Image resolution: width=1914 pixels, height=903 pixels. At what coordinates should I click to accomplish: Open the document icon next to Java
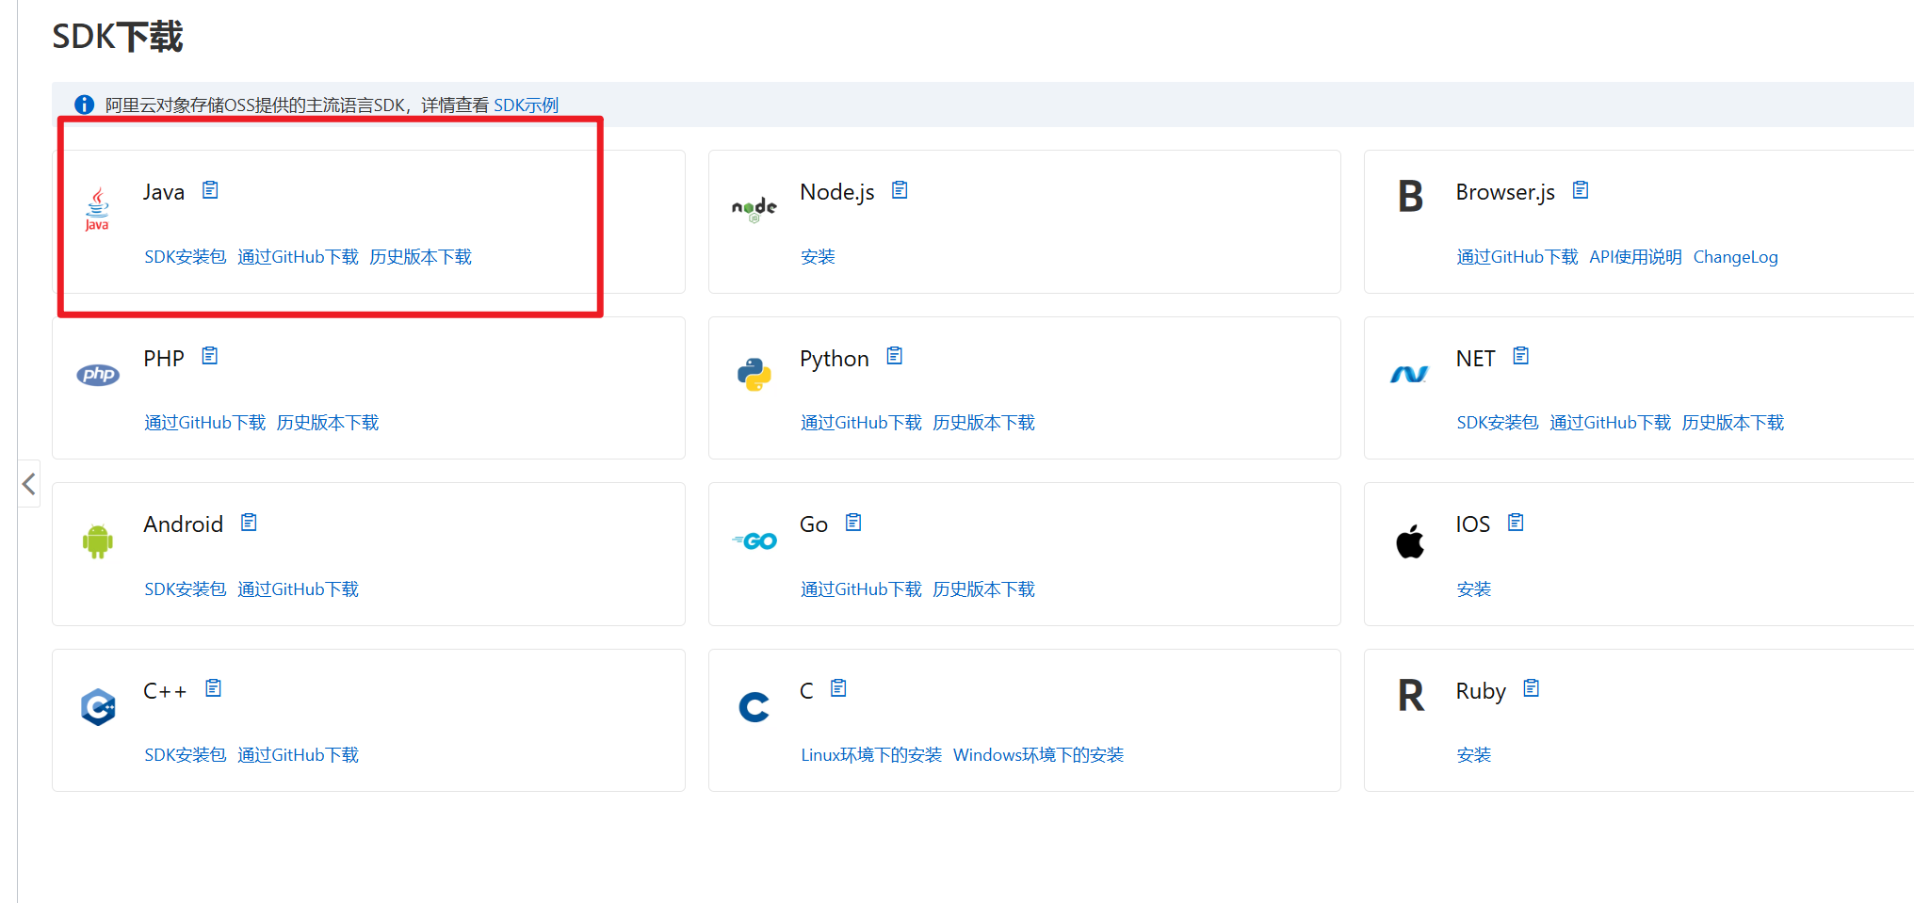(x=211, y=190)
